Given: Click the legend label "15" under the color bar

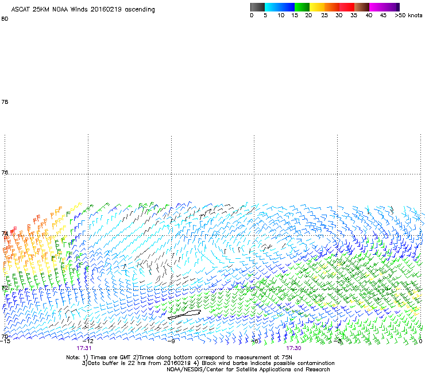Looking at the screenshot, I should (x=295, y=15).
